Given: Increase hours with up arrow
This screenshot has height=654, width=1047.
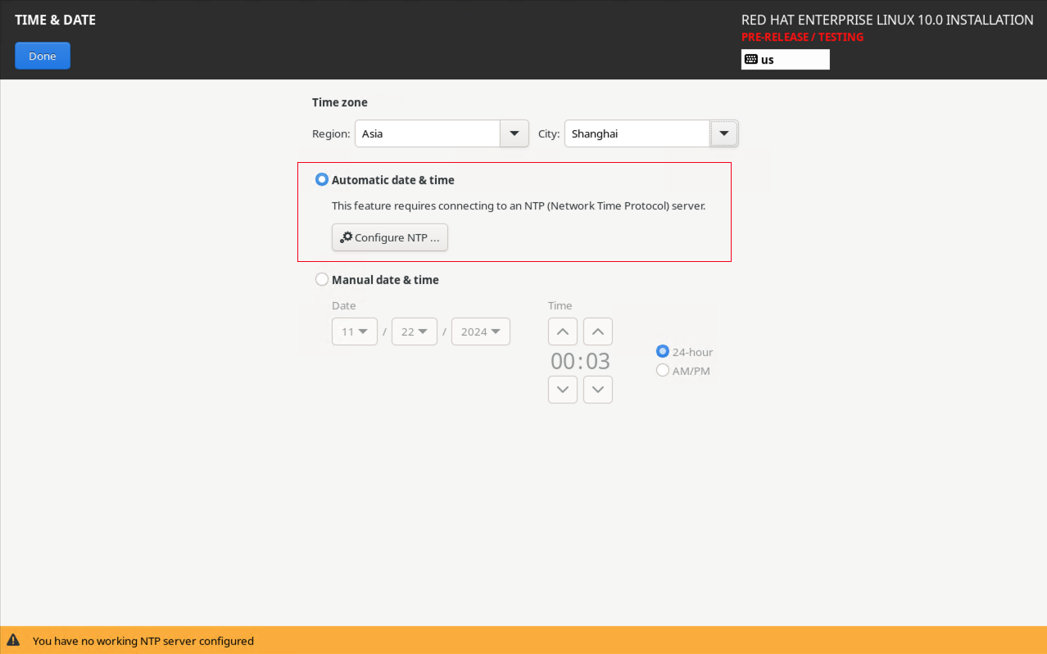Looking at the screenshot, I should [x=563, y=332].
